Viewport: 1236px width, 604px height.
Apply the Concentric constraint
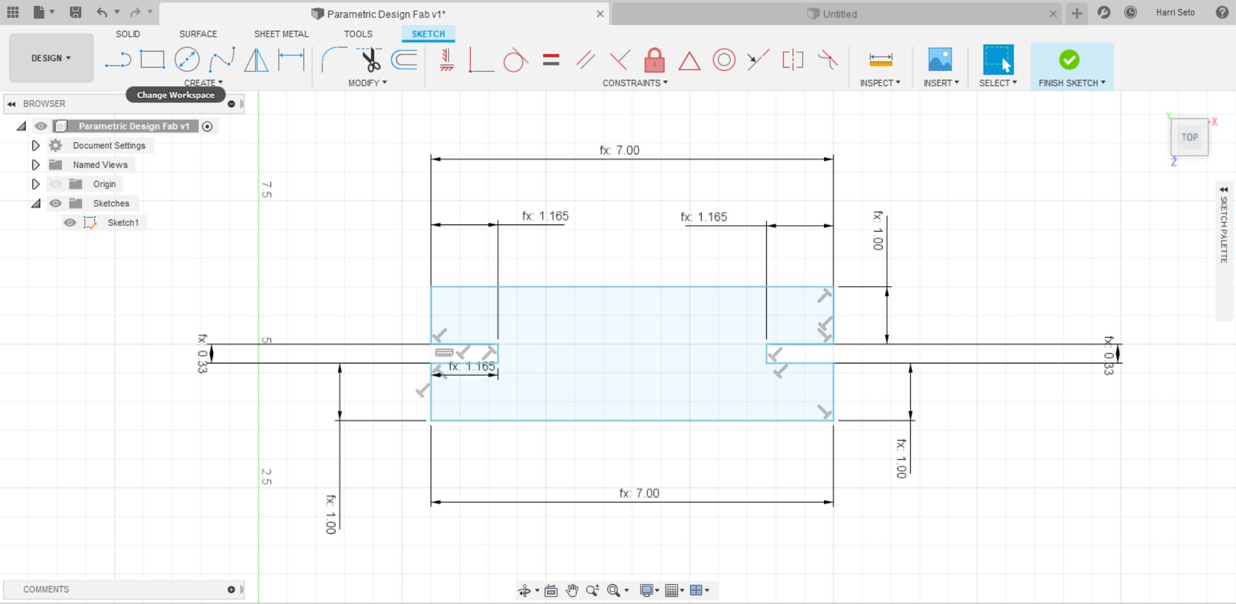(x=724, y=60)
